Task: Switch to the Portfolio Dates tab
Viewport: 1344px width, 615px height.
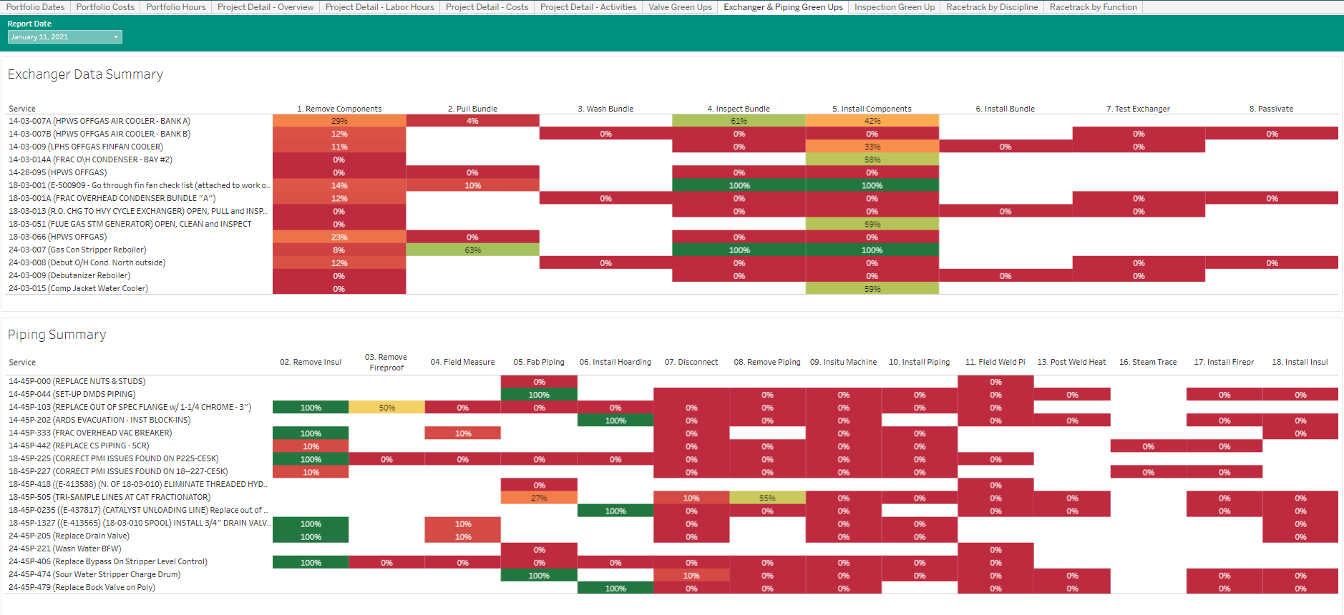Action: (x=35, y=7)
